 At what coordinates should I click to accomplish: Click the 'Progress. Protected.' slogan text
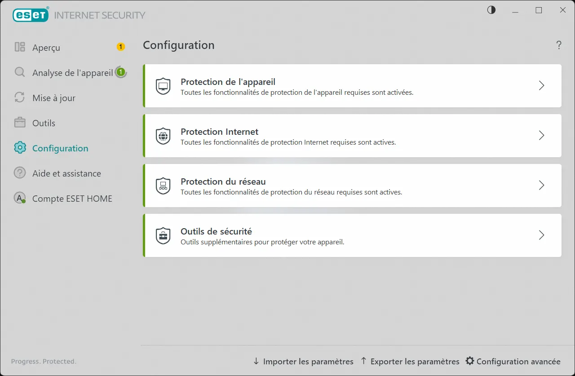pos(44,361)
